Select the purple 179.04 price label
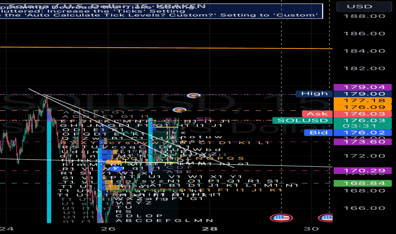Screen dimensions: 396x234 [x=362, y=87]
